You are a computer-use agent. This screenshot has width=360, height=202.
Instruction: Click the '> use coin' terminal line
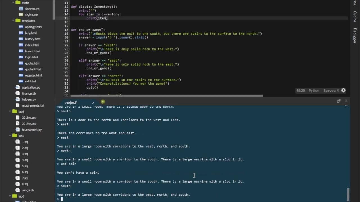click(67, 164)
